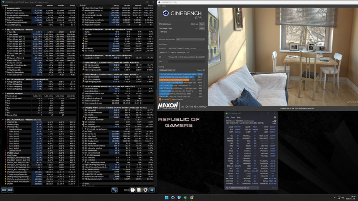
Task: Start logging with HWiNFO's log file icon
Action: pyautogui.click(x=139, y=190)
